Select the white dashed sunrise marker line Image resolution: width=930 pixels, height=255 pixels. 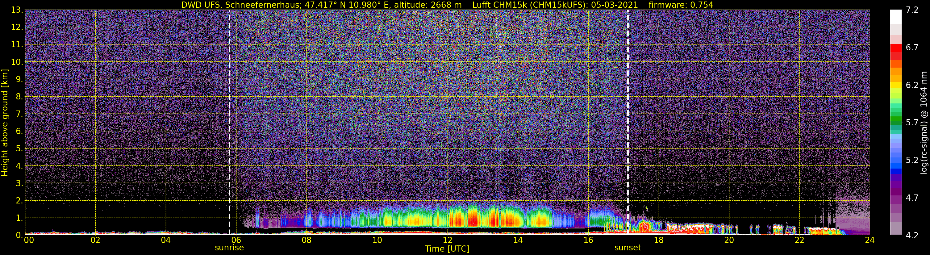[x=229, y=123]
